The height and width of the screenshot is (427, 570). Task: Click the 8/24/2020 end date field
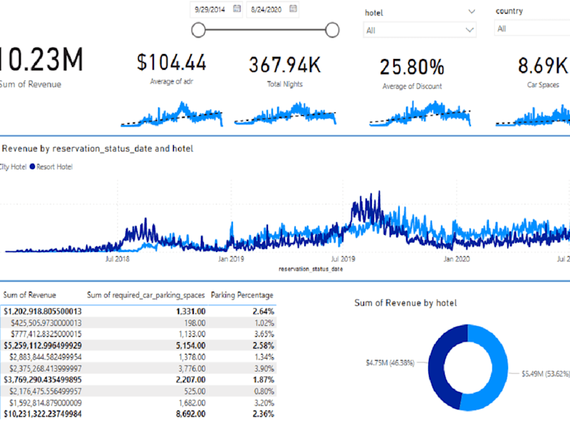266,9
